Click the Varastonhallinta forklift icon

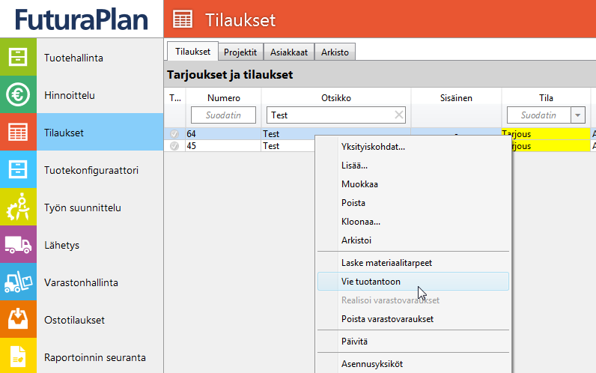tap(18, 282)
